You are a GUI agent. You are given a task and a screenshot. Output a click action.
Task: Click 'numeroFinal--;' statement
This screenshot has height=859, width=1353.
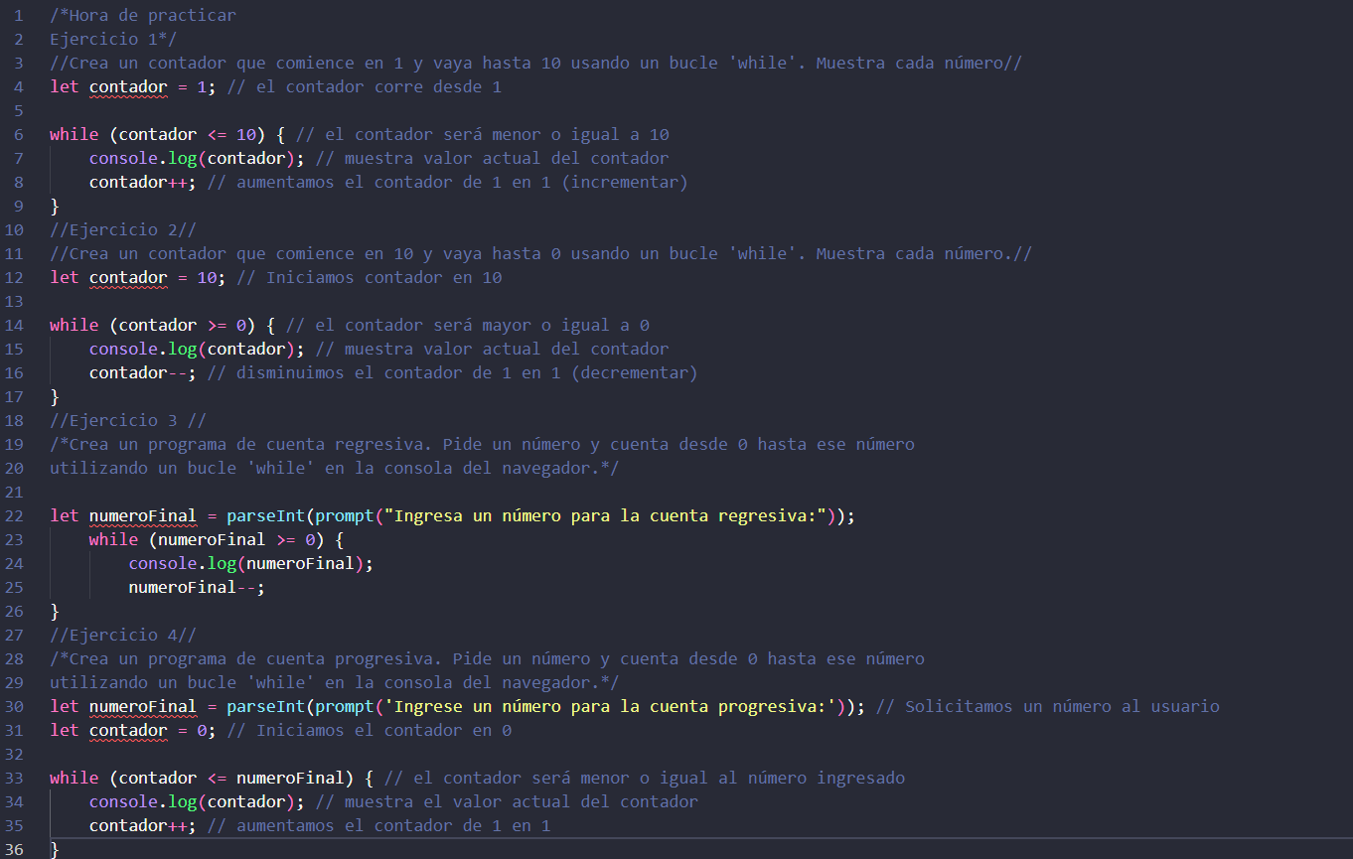pyautogui.click(x=197, y=587)
